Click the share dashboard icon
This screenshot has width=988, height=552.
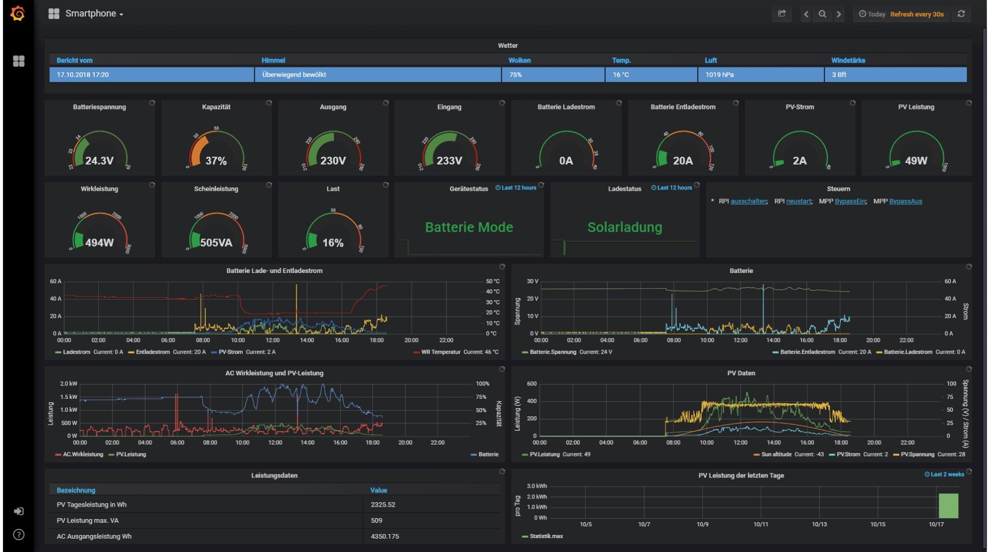point(782,14)
